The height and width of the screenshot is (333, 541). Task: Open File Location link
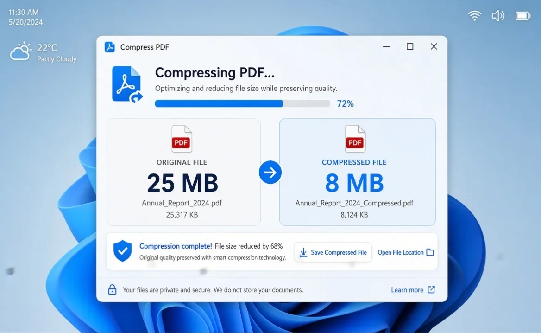point(406,252)
